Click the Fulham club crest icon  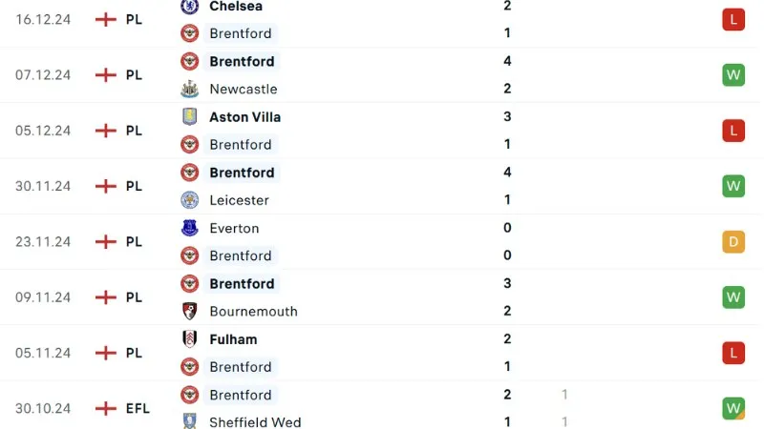click(x=190, y=338)
